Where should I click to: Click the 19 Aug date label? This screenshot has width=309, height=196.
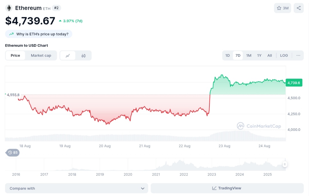[x=65, y=146]
